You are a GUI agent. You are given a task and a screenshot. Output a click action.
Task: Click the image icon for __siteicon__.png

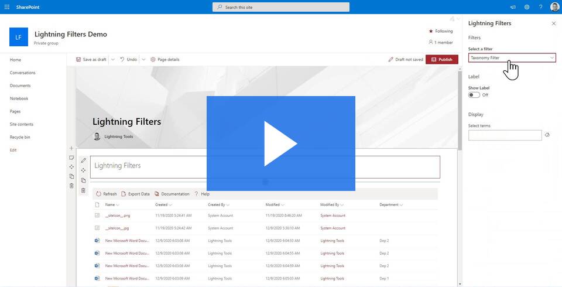pyautogui.click(x=97, y=216)
